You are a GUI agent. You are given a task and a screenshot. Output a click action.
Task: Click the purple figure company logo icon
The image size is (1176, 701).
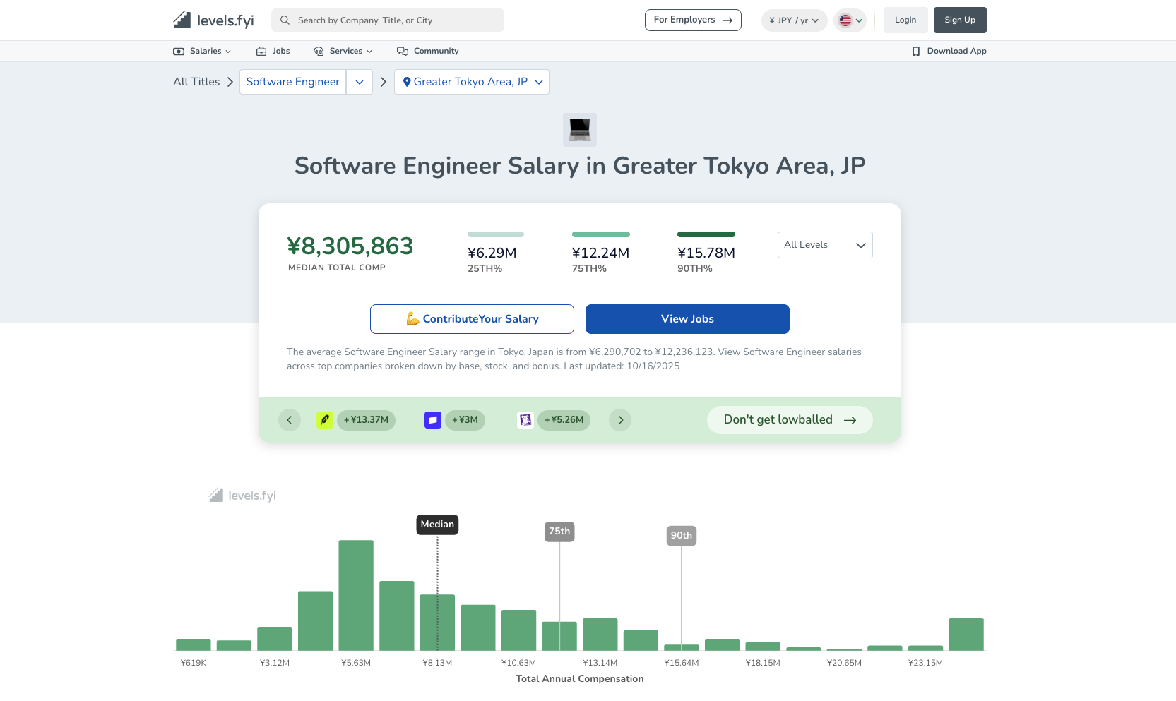point(525,420)
